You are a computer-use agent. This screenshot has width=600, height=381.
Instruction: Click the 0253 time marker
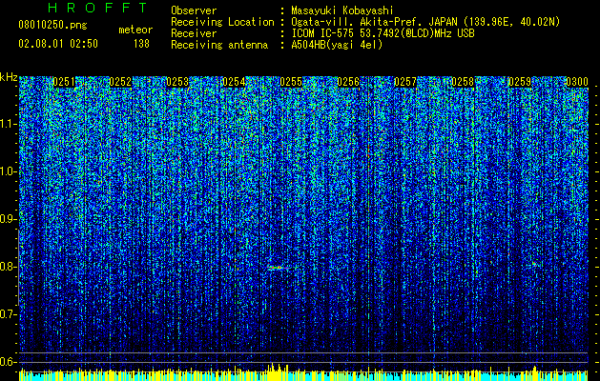(177, 82)
